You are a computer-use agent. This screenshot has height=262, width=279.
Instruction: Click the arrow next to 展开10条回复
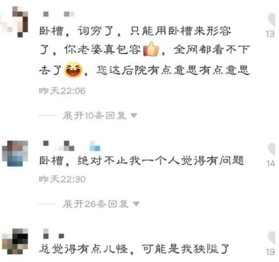tap(134, 115)
